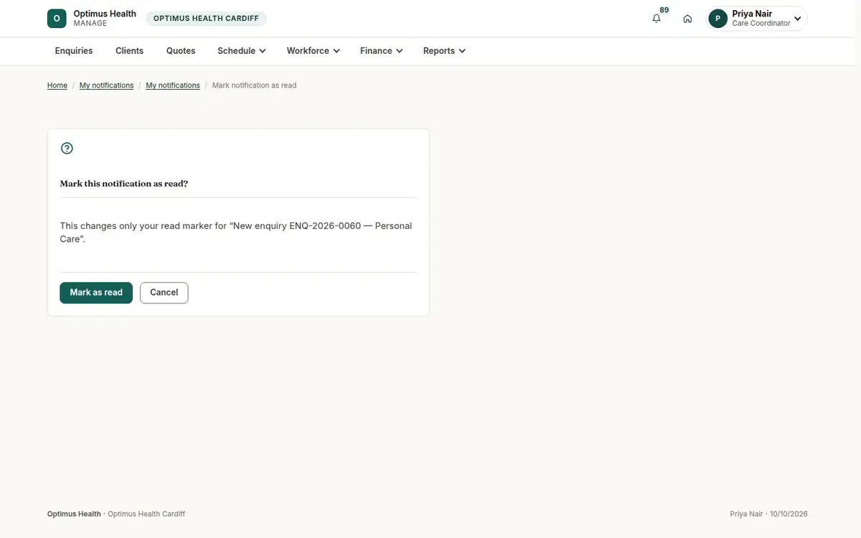This screenshot has height=538, width=861.
Task: Go to the Enquiries tab
Action: pos(74,51)
